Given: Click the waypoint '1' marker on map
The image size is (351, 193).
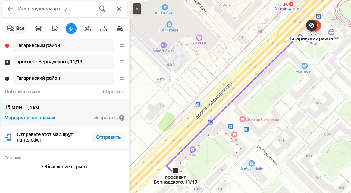Looking at the screenshot, I should click(176, 171).
